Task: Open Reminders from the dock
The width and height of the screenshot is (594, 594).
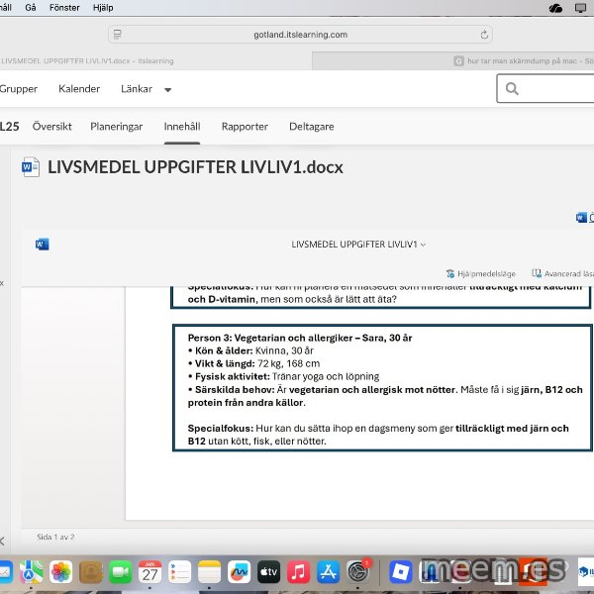Action: (x=179, y=571)
